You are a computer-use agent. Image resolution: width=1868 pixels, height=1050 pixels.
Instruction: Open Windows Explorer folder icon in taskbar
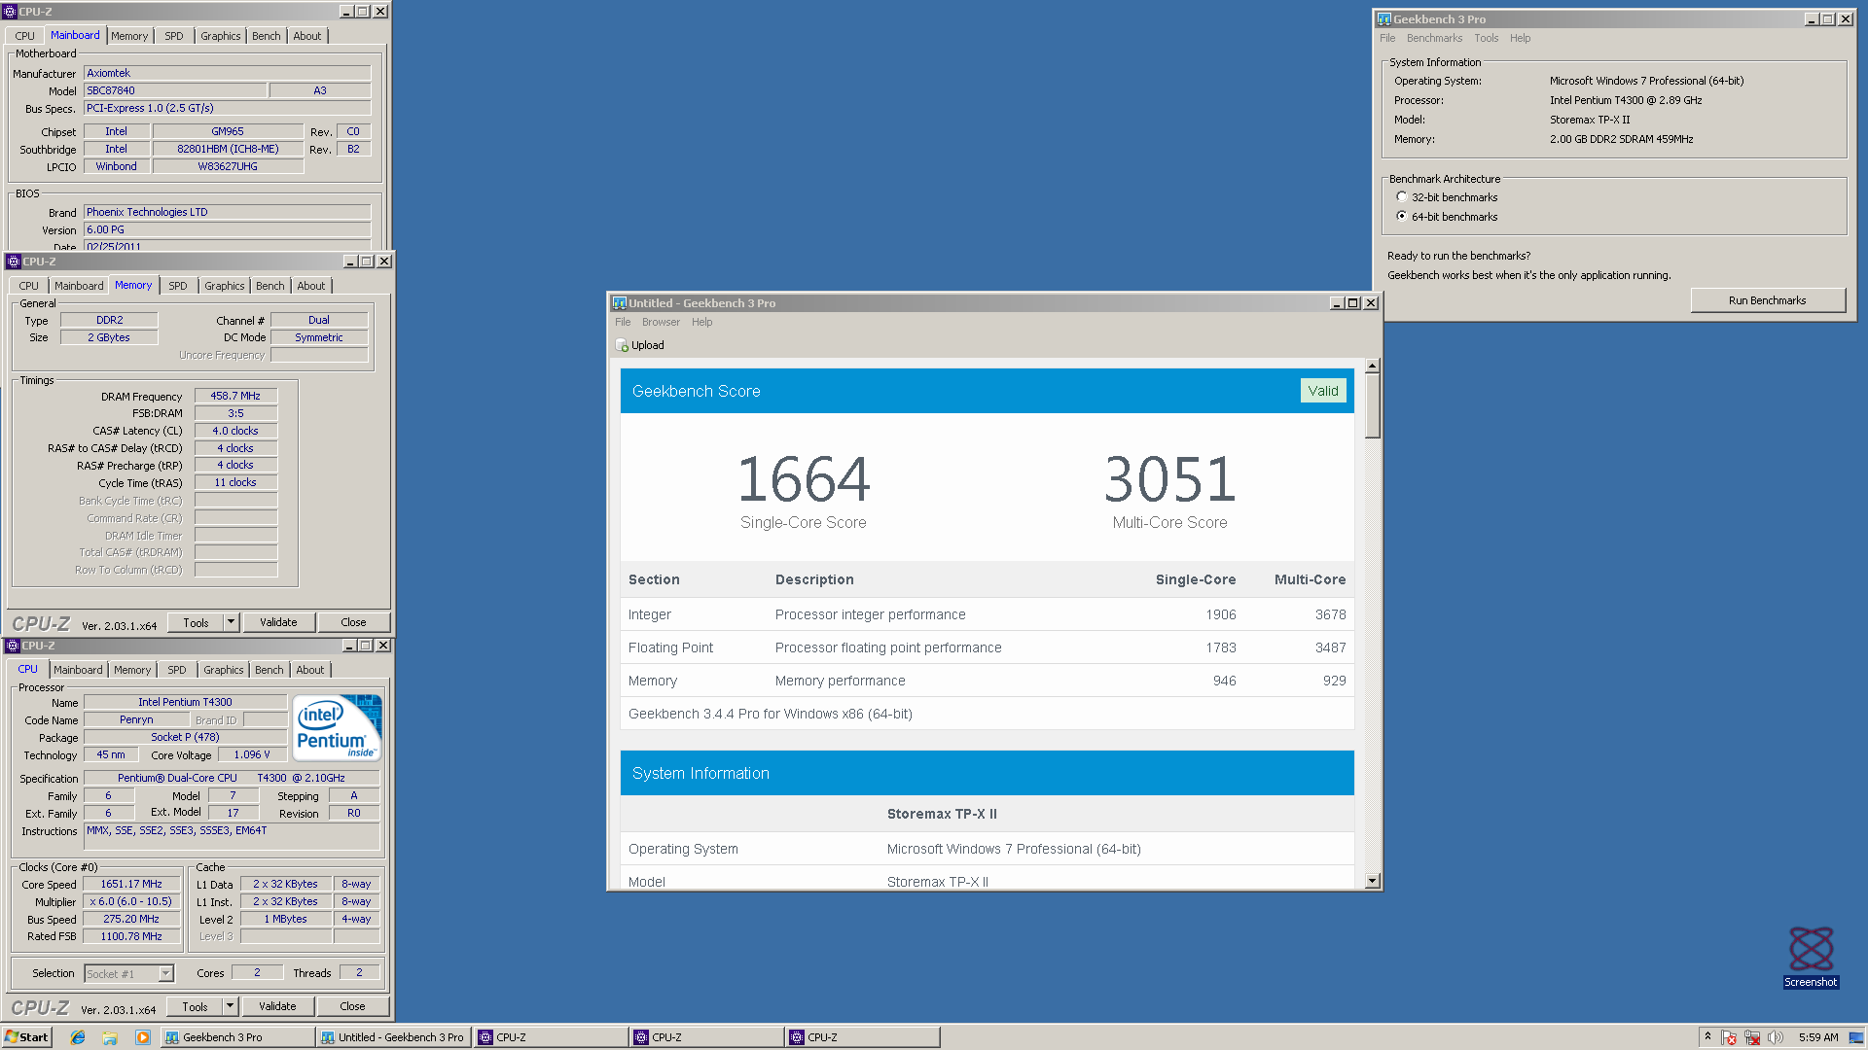[110, 1037]
